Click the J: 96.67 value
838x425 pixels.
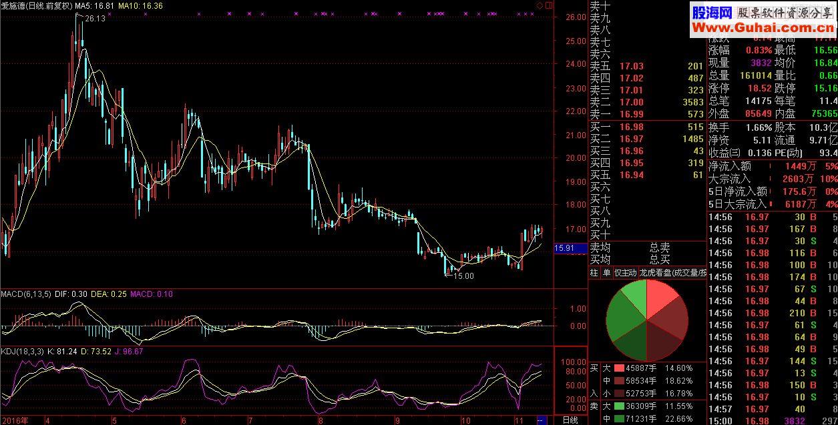click(129, 351)
